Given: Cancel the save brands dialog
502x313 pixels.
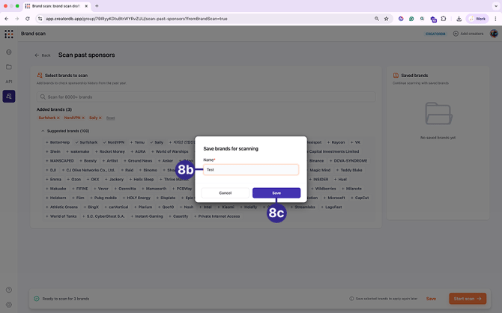Looking at the screenshot, I should coord(225,192).
